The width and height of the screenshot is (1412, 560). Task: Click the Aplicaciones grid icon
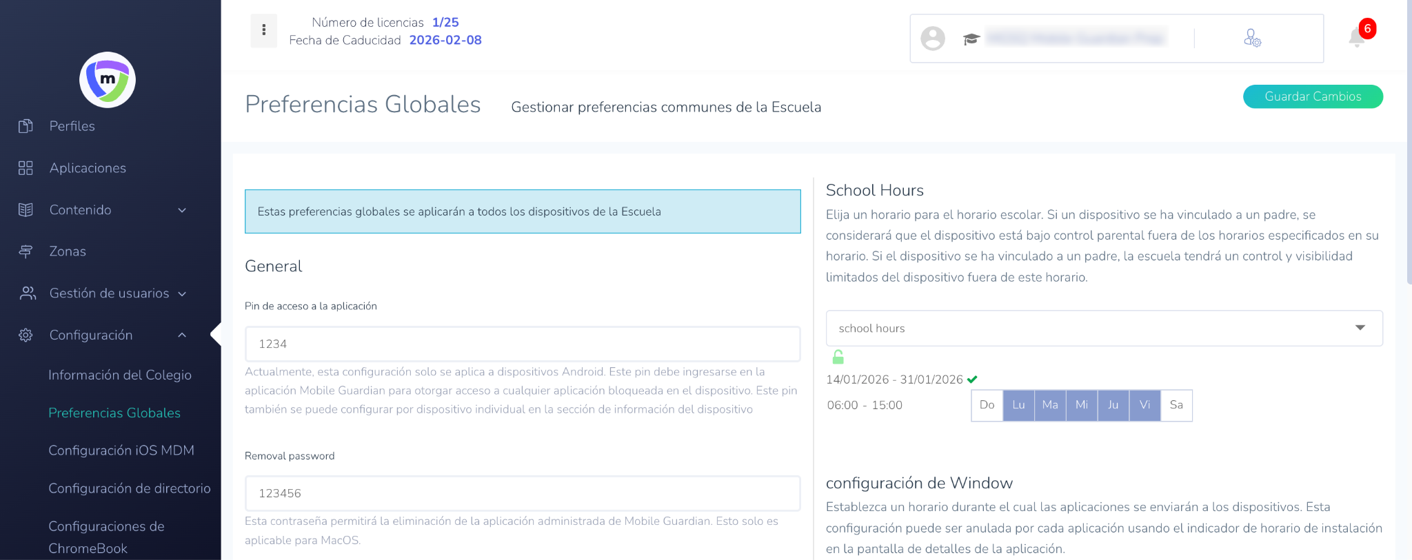click(26, 168)
